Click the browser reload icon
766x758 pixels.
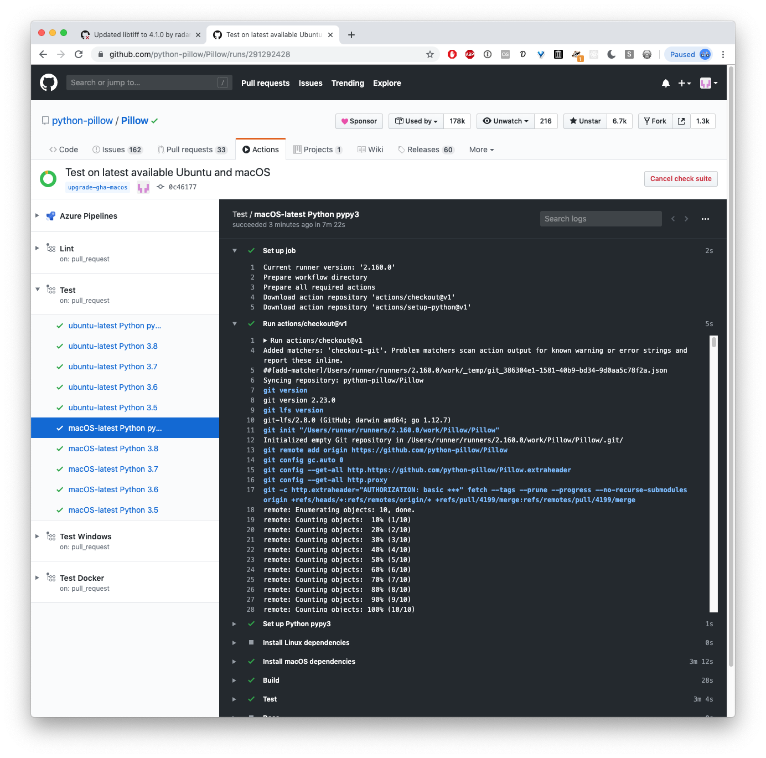79,54
